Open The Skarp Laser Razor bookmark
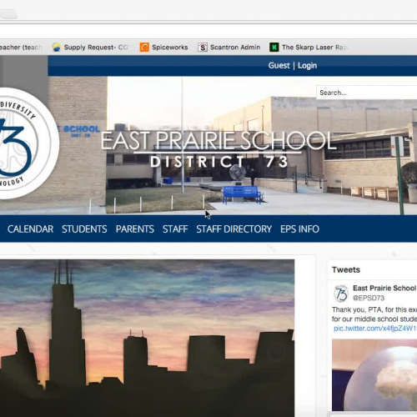417x417 pixels. [308, 48]
